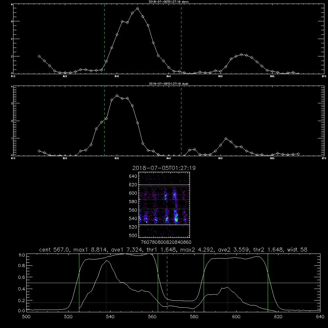Click the 'widt 58' value

click(297, 250)
